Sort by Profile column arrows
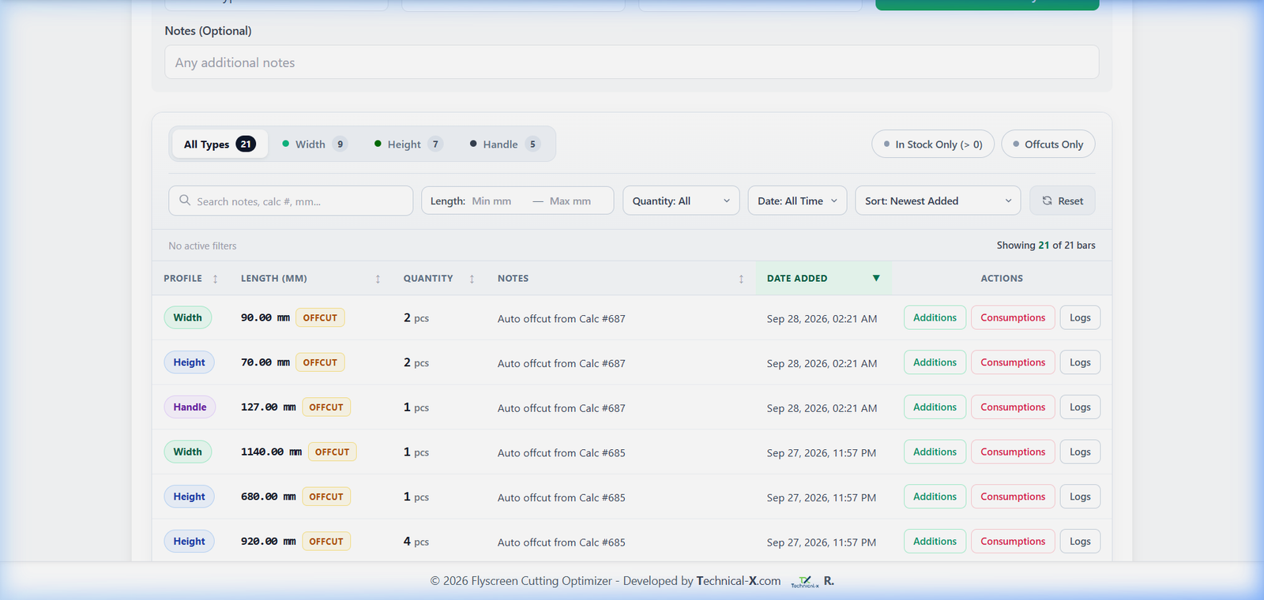 (215, 279)
